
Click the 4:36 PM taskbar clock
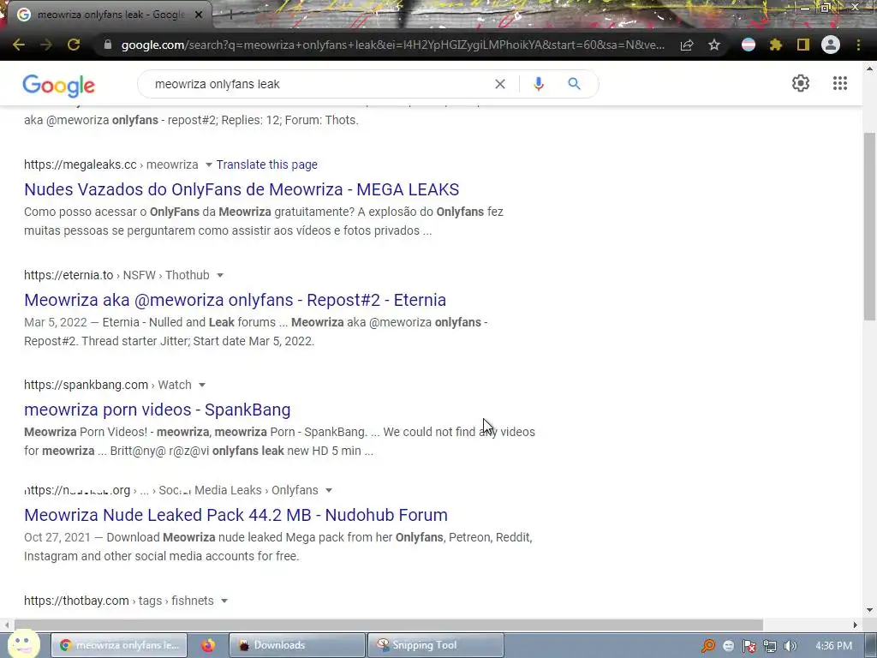click(x=834, y=646)
